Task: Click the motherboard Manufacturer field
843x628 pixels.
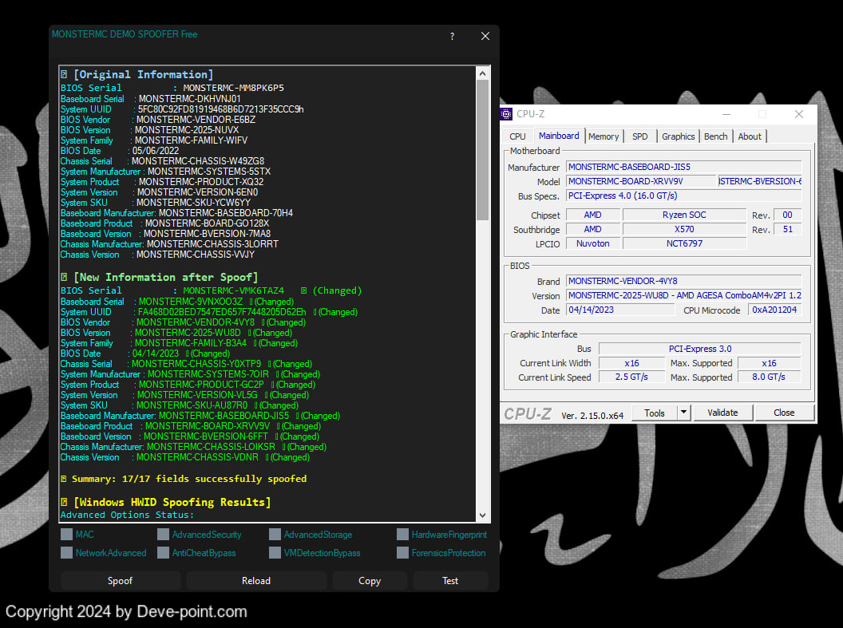Action: [683, 168]
